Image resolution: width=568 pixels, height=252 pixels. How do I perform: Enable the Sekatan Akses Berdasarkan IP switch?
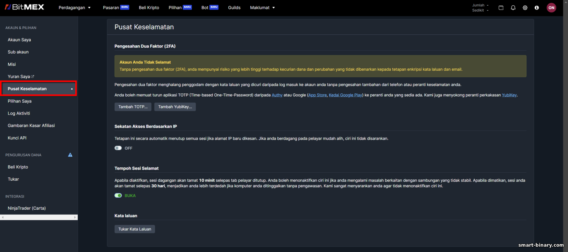coord(118,148)
